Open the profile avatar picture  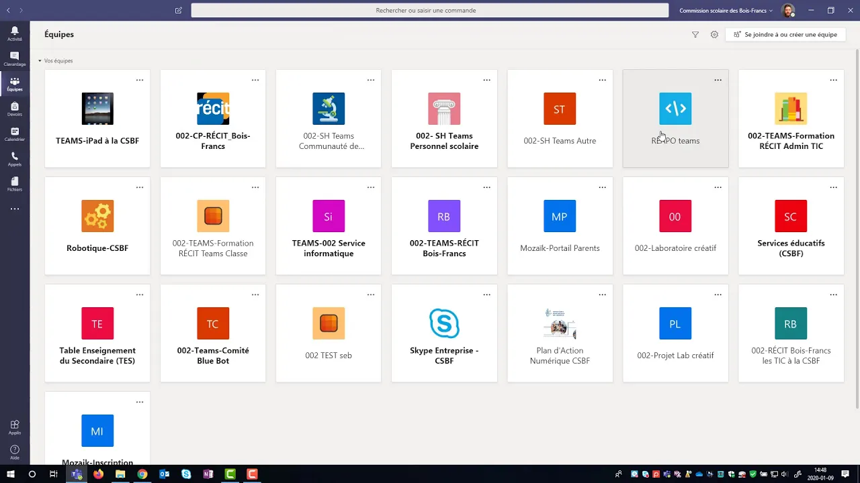(x=789, y=10)
